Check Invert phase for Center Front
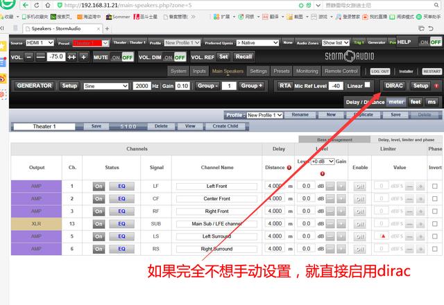The image size is (444, 305). [x=435, y=199]
